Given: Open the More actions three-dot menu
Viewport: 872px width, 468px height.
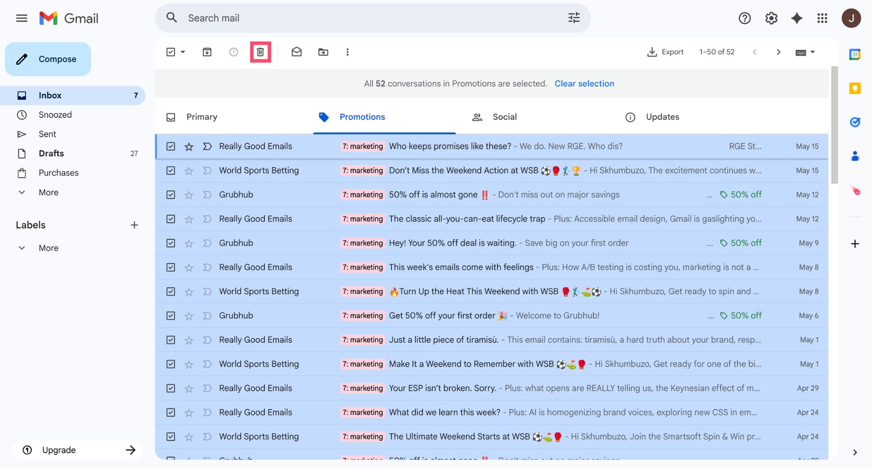Looking at the screenshot, I should coord(347,52).
